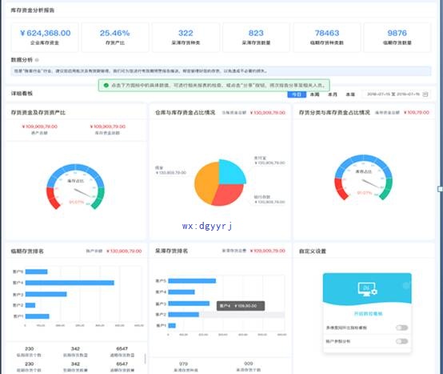This screenshot has width=443, height=374.
Task: Open the date range picker field
Action: point(396,95)
